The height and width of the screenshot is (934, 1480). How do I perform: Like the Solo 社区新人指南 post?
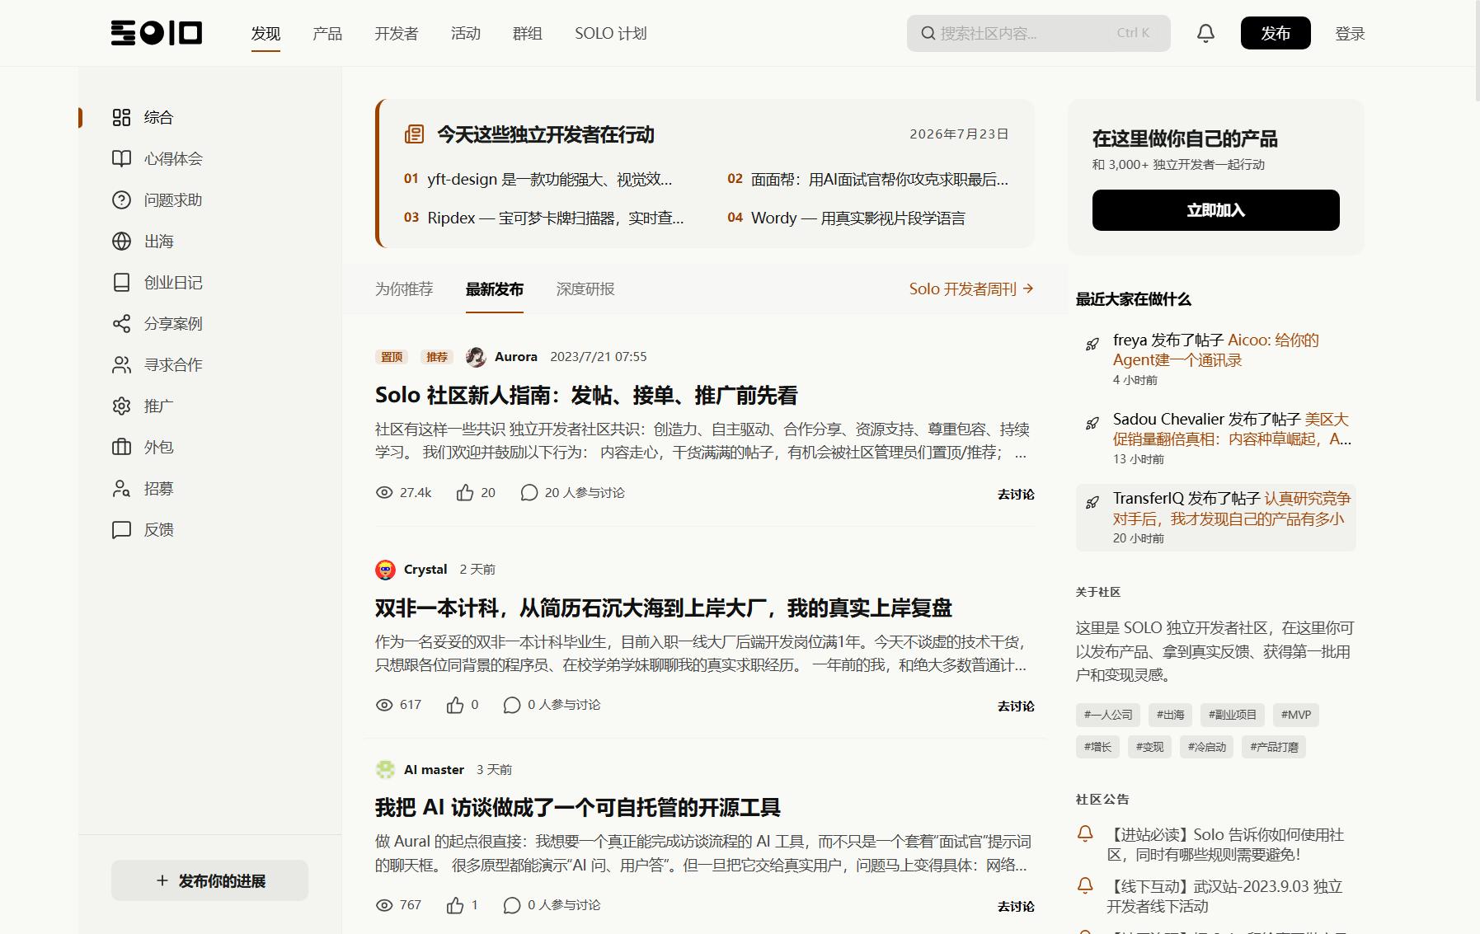click(x=465, y=492)
